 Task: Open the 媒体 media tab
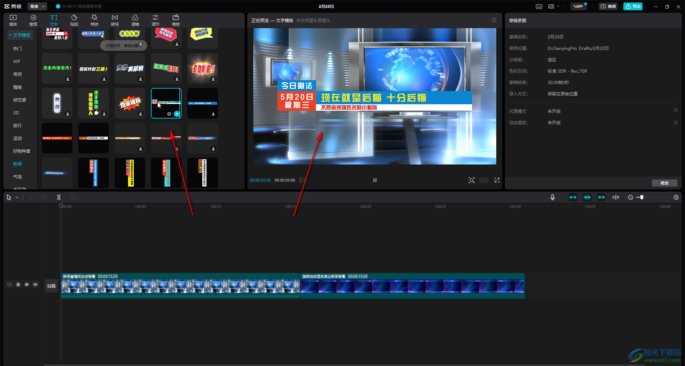click(x=13, y=20)
